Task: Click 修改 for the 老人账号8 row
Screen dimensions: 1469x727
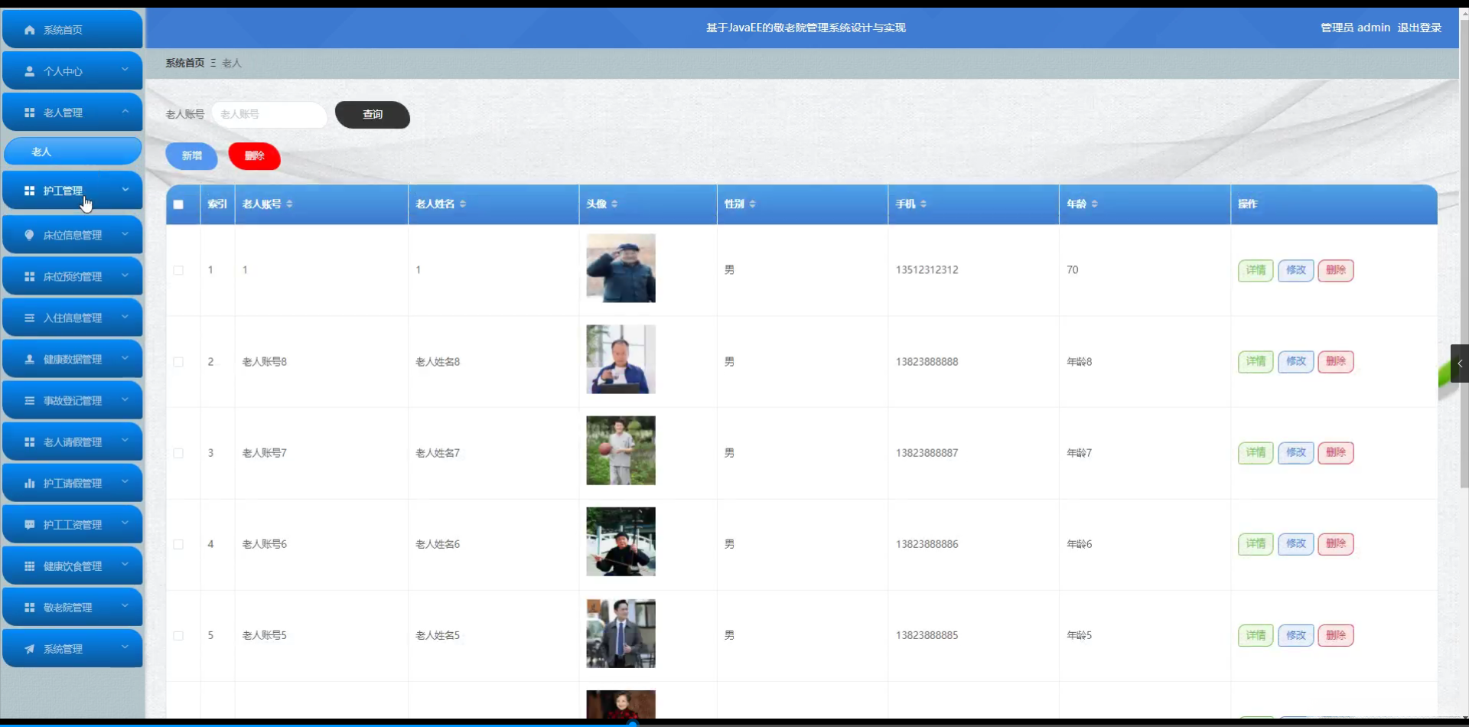Action: point(1296,361)
